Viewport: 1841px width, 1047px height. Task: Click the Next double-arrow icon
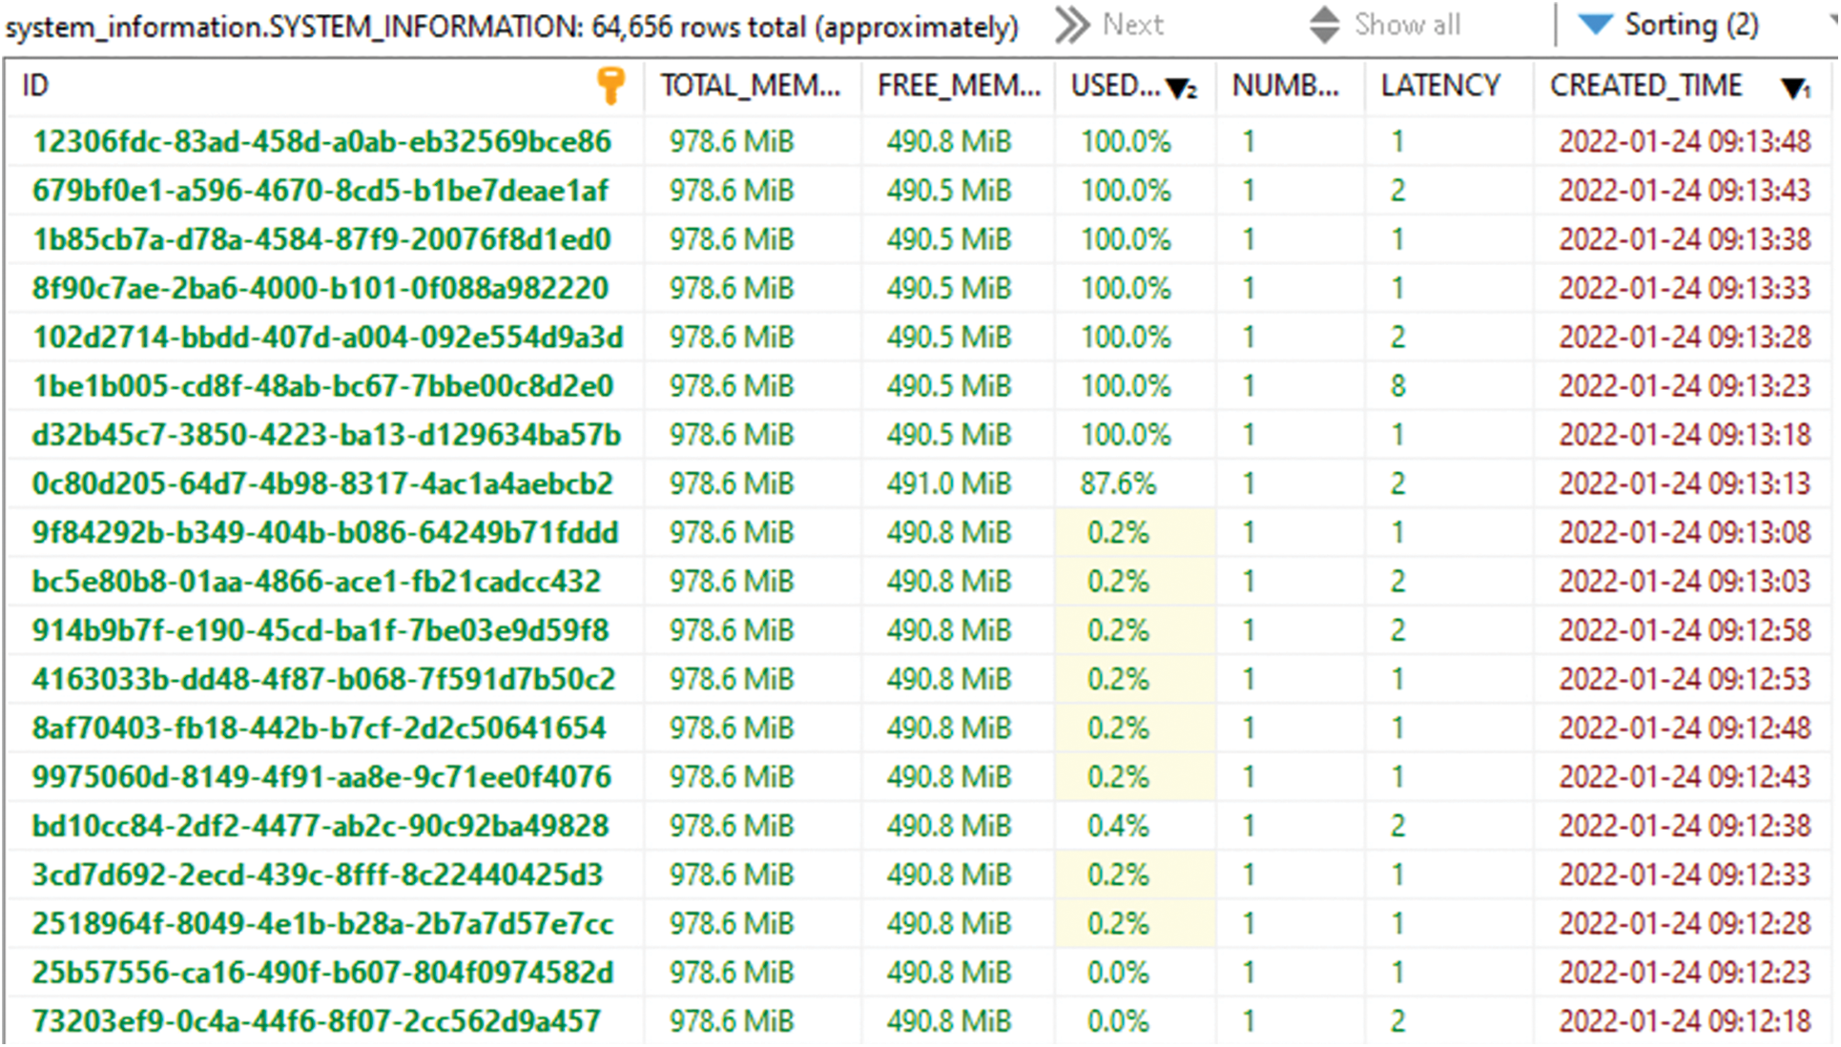[x=1072, y=26]
